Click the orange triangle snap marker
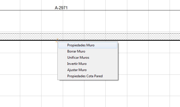 pos(57,40)
